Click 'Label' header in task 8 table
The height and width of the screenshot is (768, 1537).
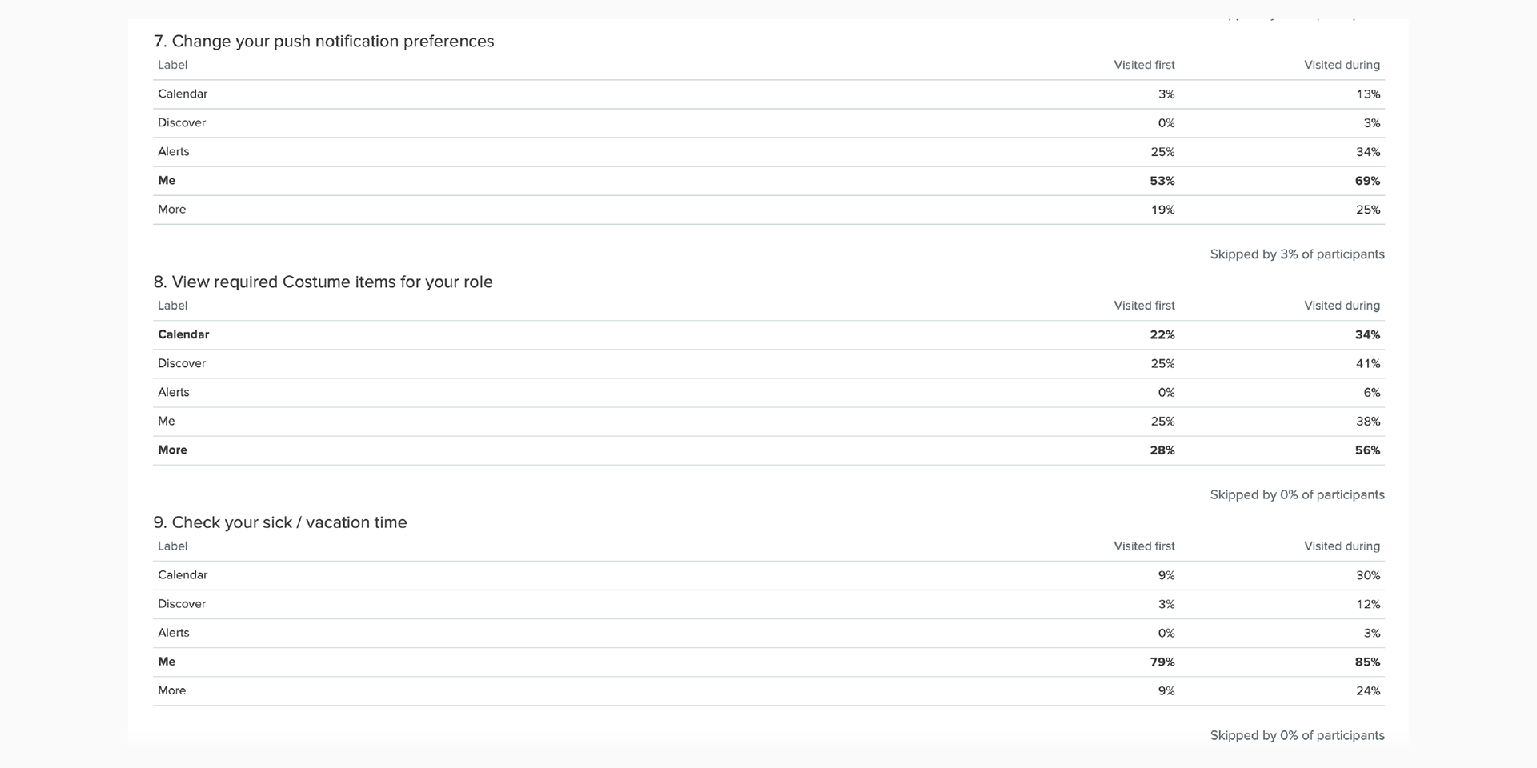click(172, 306)
